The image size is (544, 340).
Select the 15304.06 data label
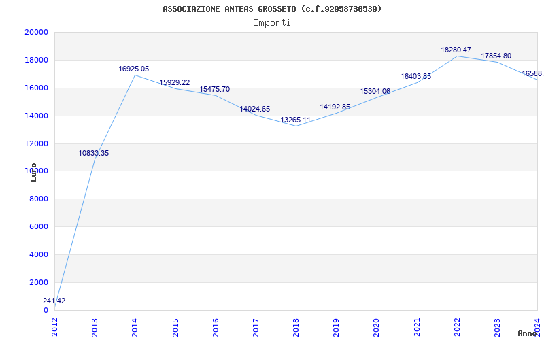[x=375, y=91]
